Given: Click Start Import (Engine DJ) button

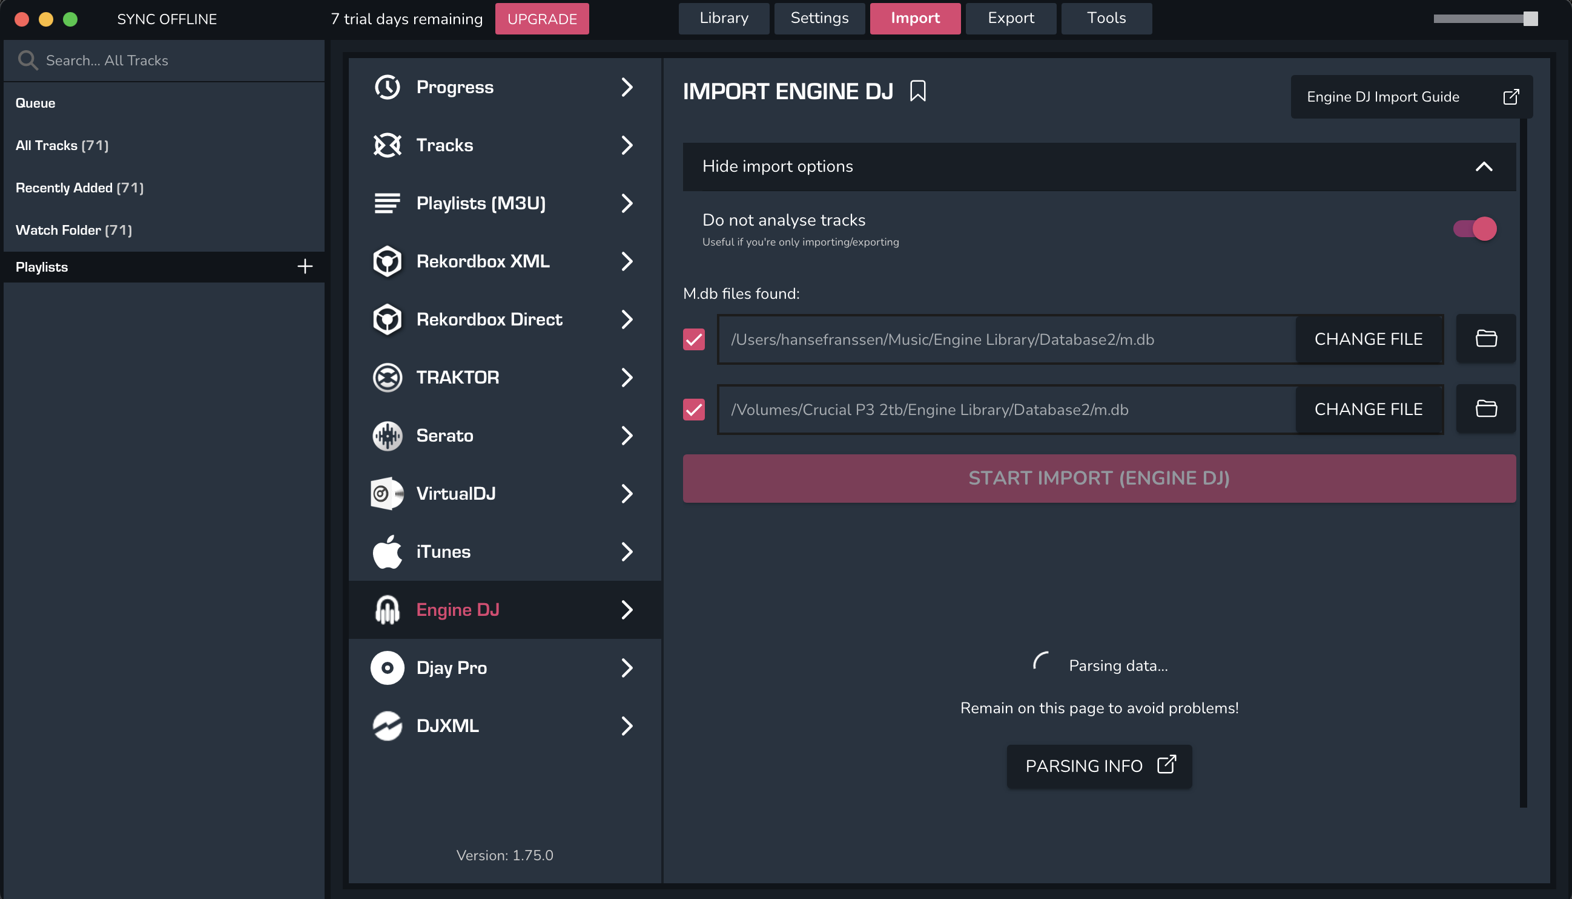Looking at the screenshot, I should click(x=1098, y=479).
